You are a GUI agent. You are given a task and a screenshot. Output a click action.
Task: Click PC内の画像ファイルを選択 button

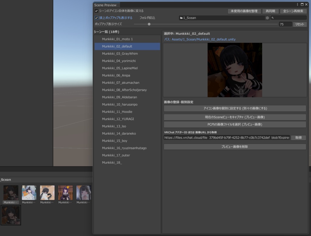coord(235,124)
